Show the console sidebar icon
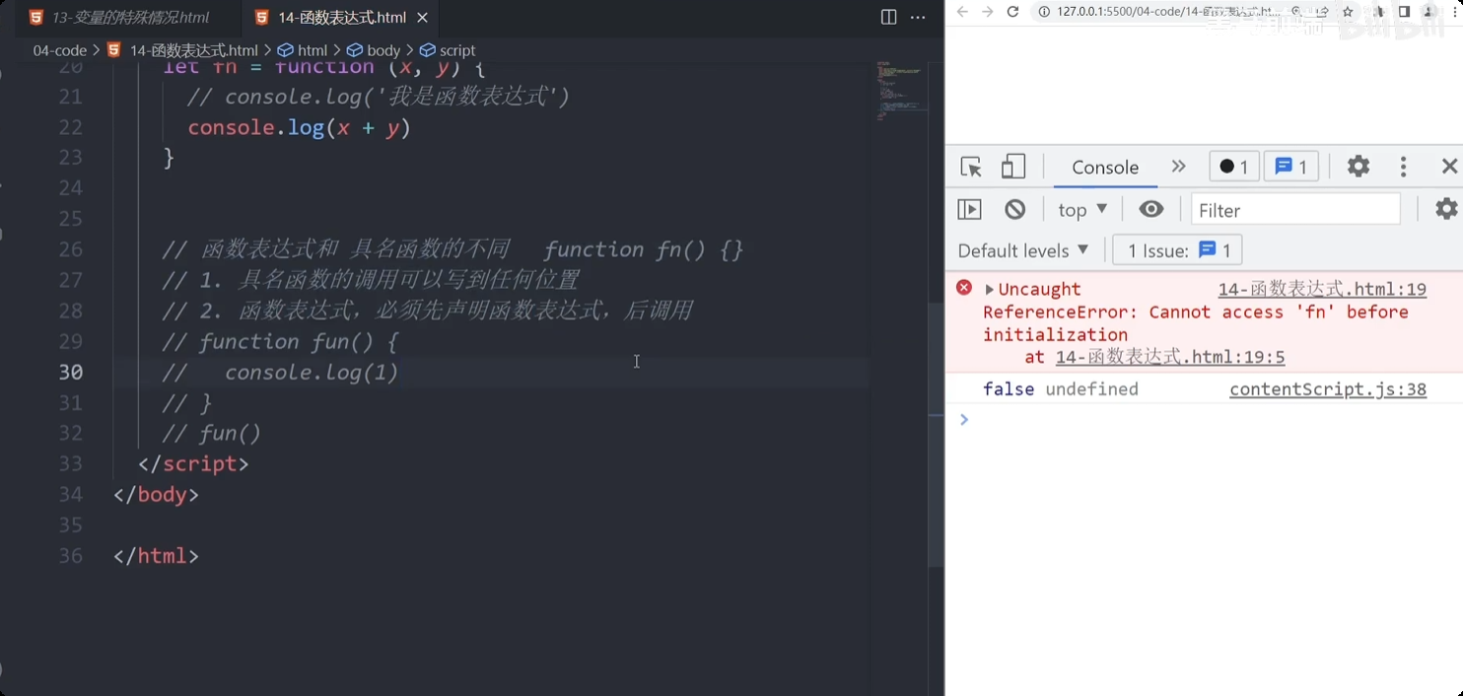The width and height of the screenshot is (1463, 696). [970, 209]
